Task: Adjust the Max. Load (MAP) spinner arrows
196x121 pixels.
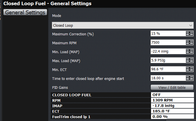Action: click(189, 60)
